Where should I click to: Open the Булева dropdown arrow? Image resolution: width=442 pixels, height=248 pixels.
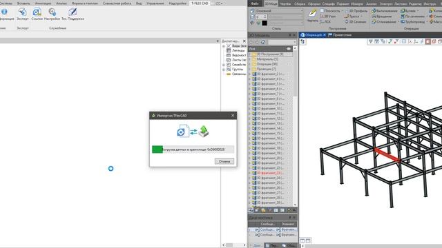click(x=417, y=11)
